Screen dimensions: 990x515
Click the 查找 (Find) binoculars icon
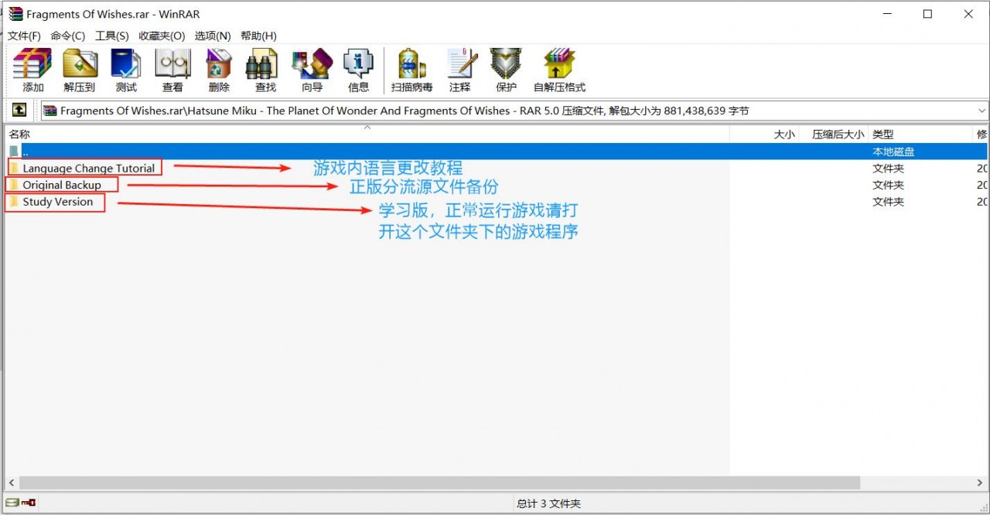[265, 70]
